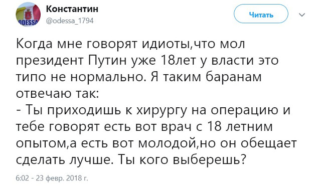Click the word хирургу in the tweet

[162, 111]
